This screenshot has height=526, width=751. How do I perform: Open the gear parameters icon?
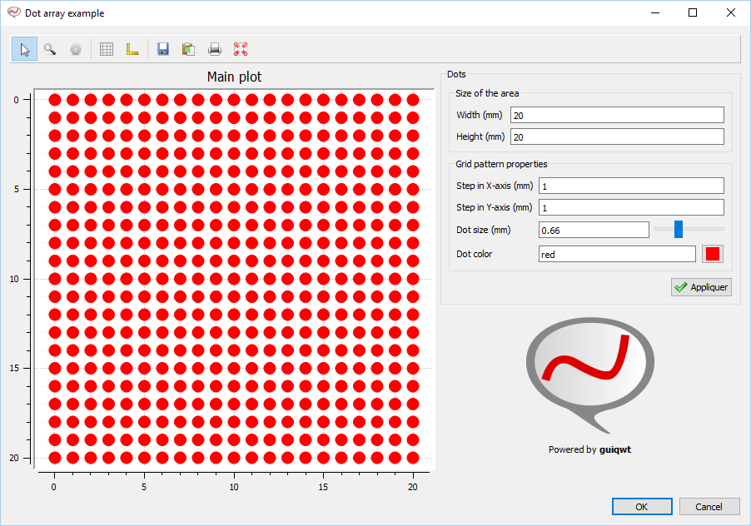coord(76,49)
